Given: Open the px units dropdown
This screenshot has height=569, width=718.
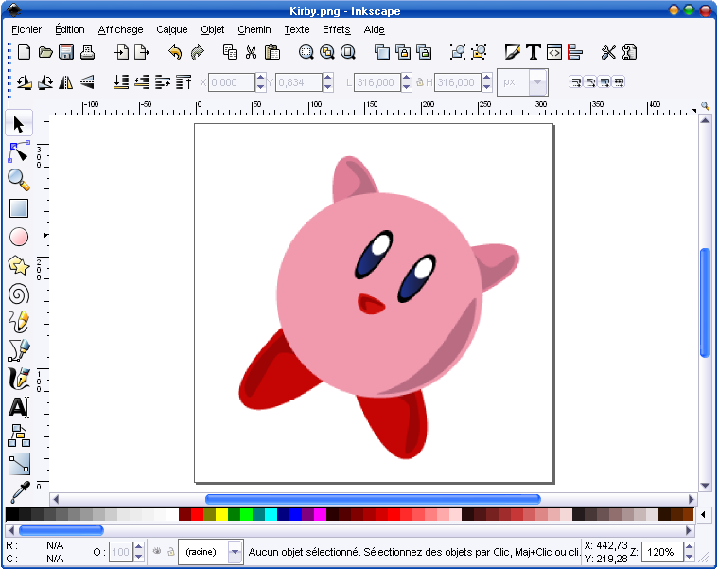Looking at the screenshot, I should click(538, 82).
